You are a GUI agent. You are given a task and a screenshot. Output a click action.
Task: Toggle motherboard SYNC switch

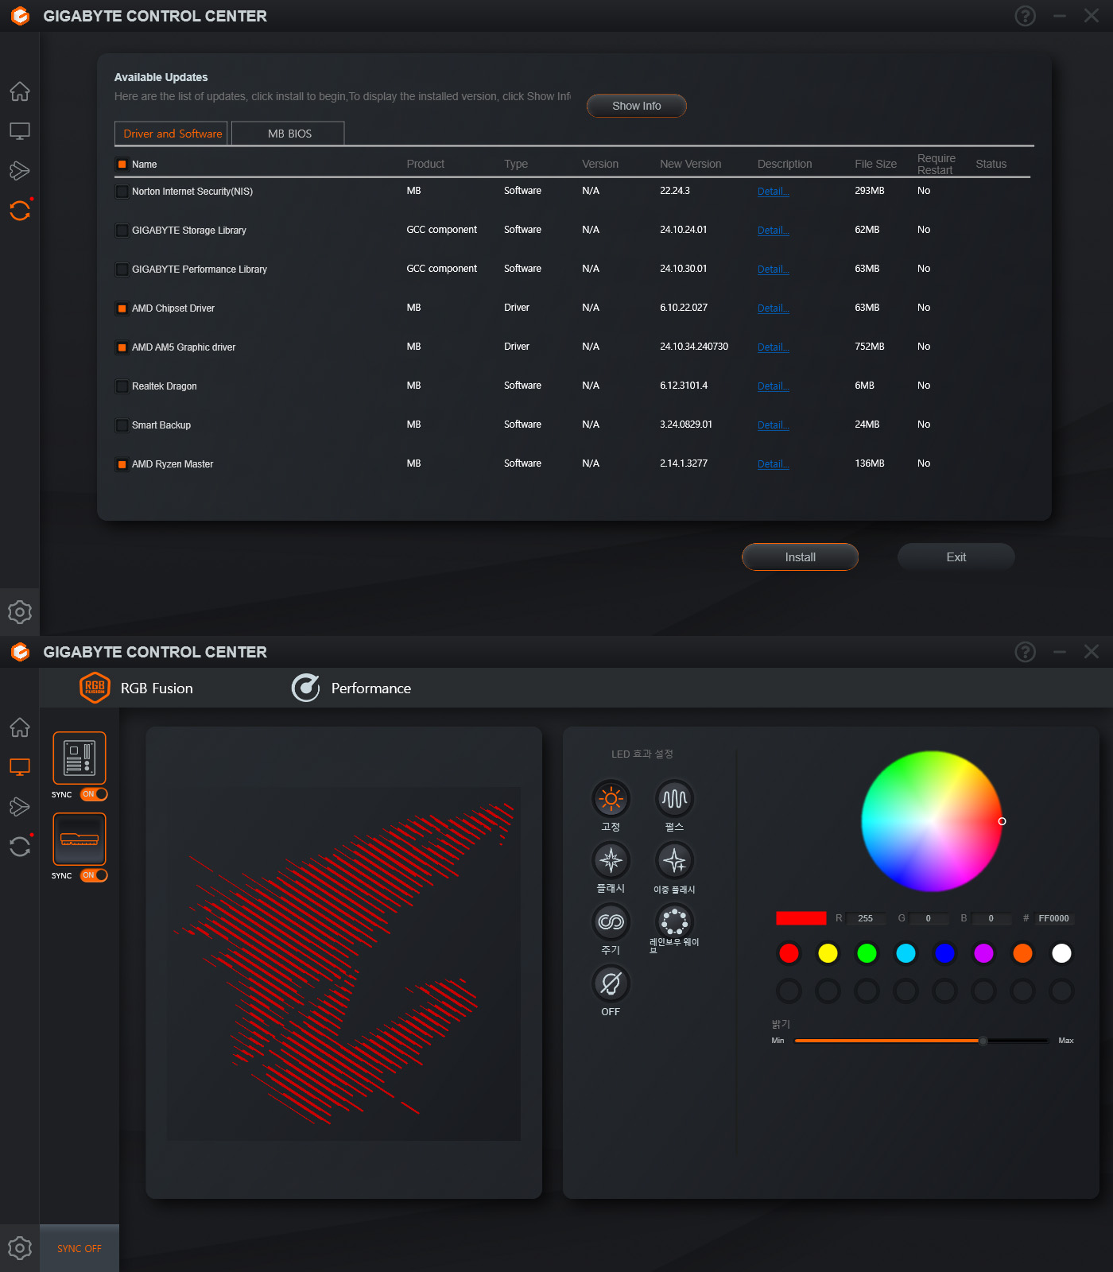pos(94,794)
